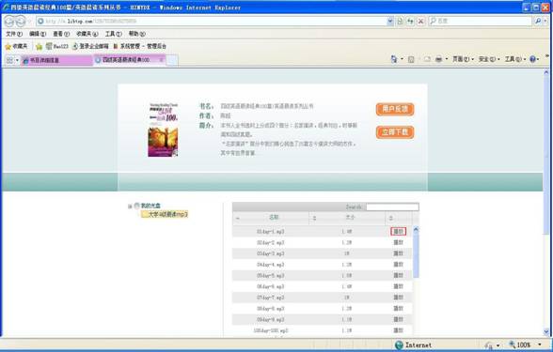Click the 收藏夹 favorites star button
The height and width of the screenshot is (352, 553).
[16, 46]
